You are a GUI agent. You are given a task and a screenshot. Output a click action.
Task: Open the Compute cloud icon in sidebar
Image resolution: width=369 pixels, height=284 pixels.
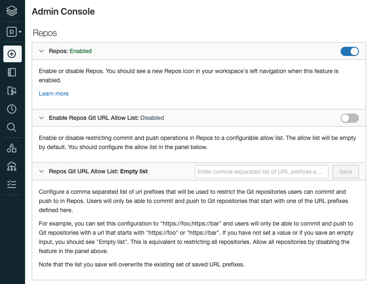(12, 166)
